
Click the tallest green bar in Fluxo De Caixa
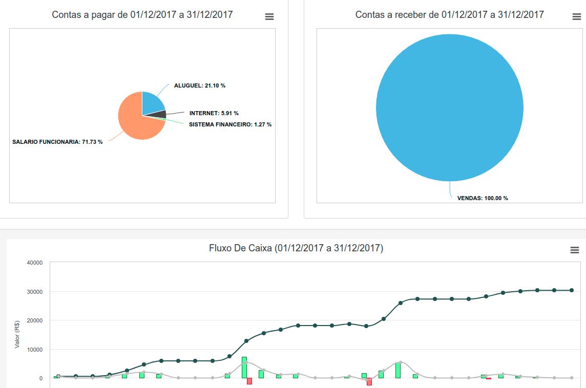pyautogui.click(x=244, y=368)
